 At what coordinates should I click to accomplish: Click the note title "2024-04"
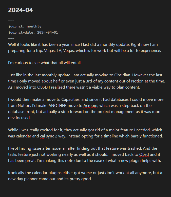point(21,10)
